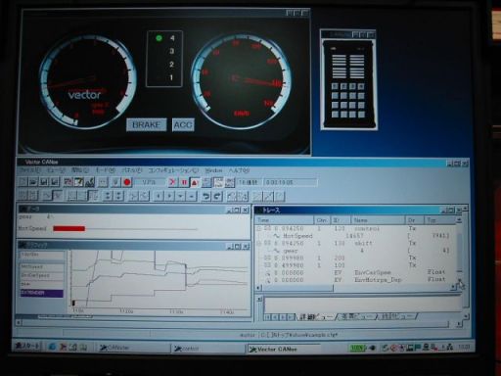Select the highlighted purple signal in graph list
501x376 pixels.
pos(42,293)
